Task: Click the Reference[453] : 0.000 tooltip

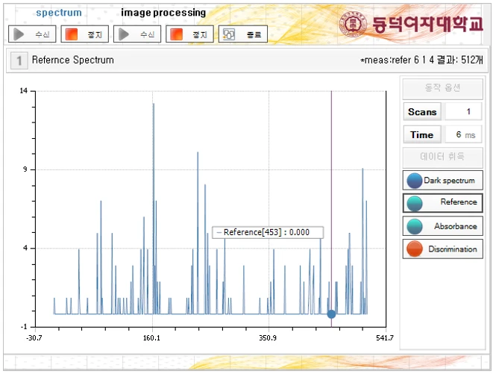Action: pos(268,232)
